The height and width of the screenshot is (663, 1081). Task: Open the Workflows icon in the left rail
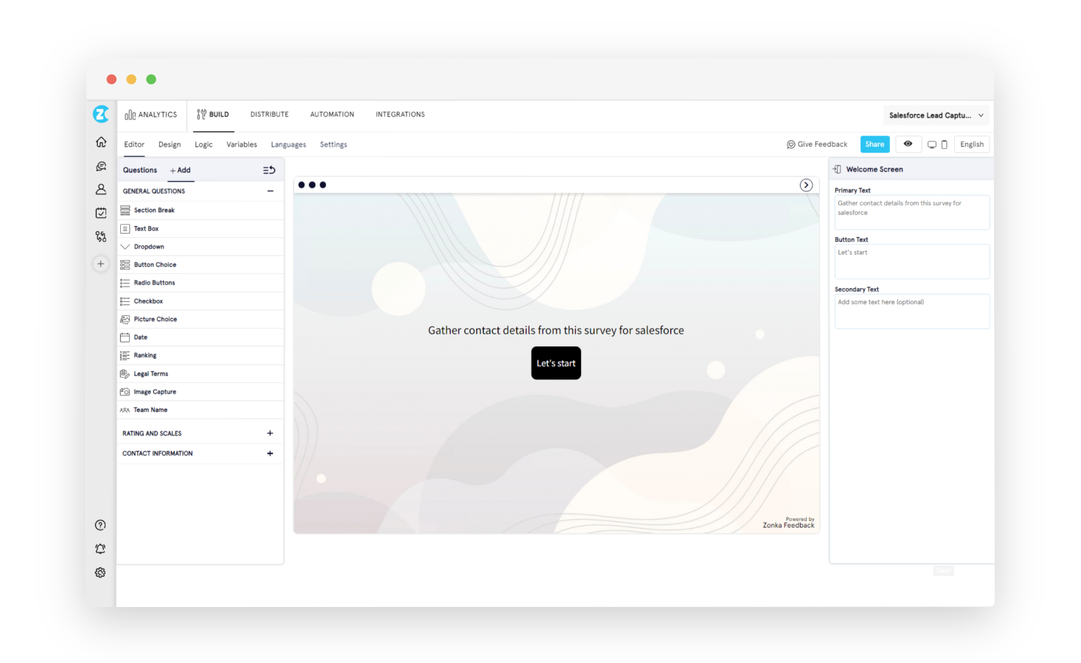[100, 236]
